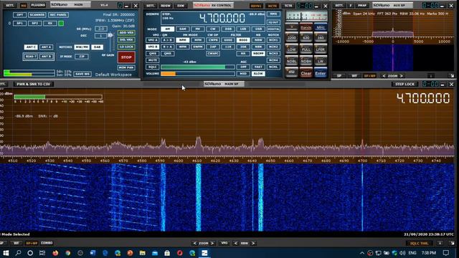Click the red STOP button

pyautogui.click(x=126, y=57)
